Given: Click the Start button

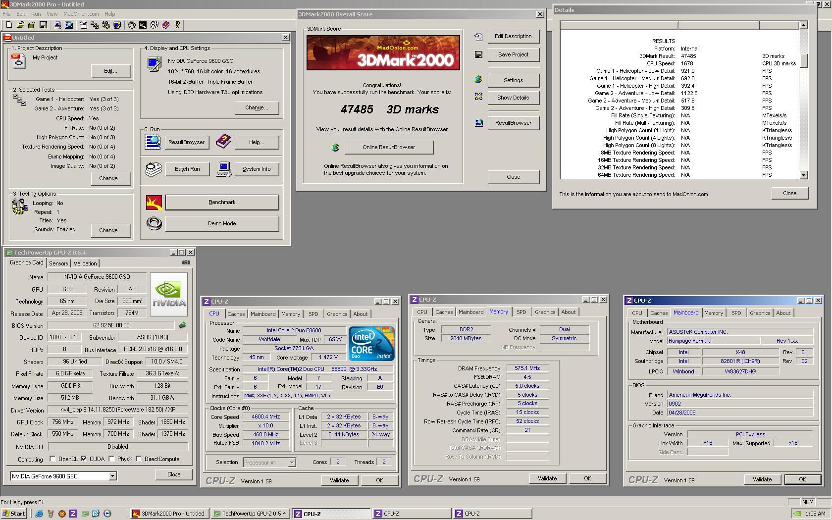Looking at the screenshot, I should [14, 514].
